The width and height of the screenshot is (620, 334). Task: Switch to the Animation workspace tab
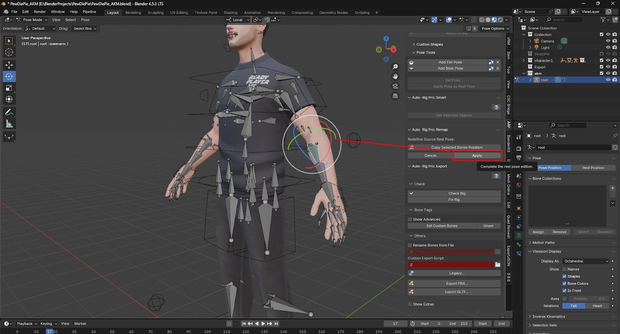252,12
